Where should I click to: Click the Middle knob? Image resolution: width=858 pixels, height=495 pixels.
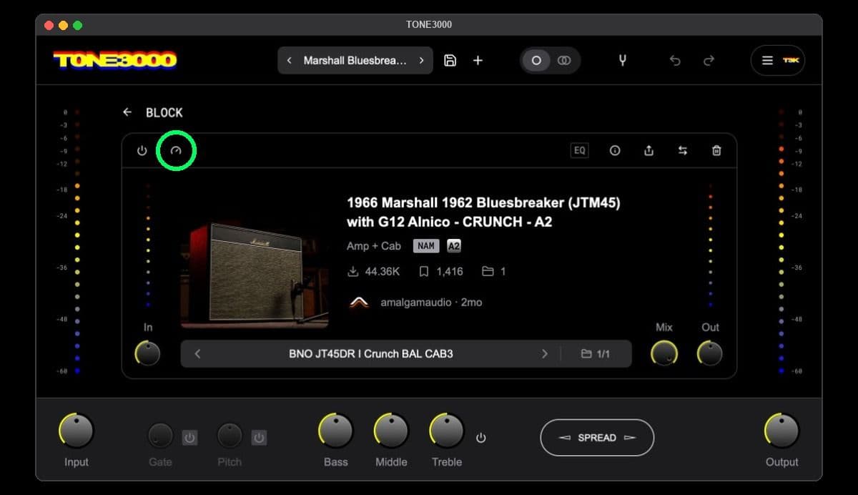click(x=391, y=431)
